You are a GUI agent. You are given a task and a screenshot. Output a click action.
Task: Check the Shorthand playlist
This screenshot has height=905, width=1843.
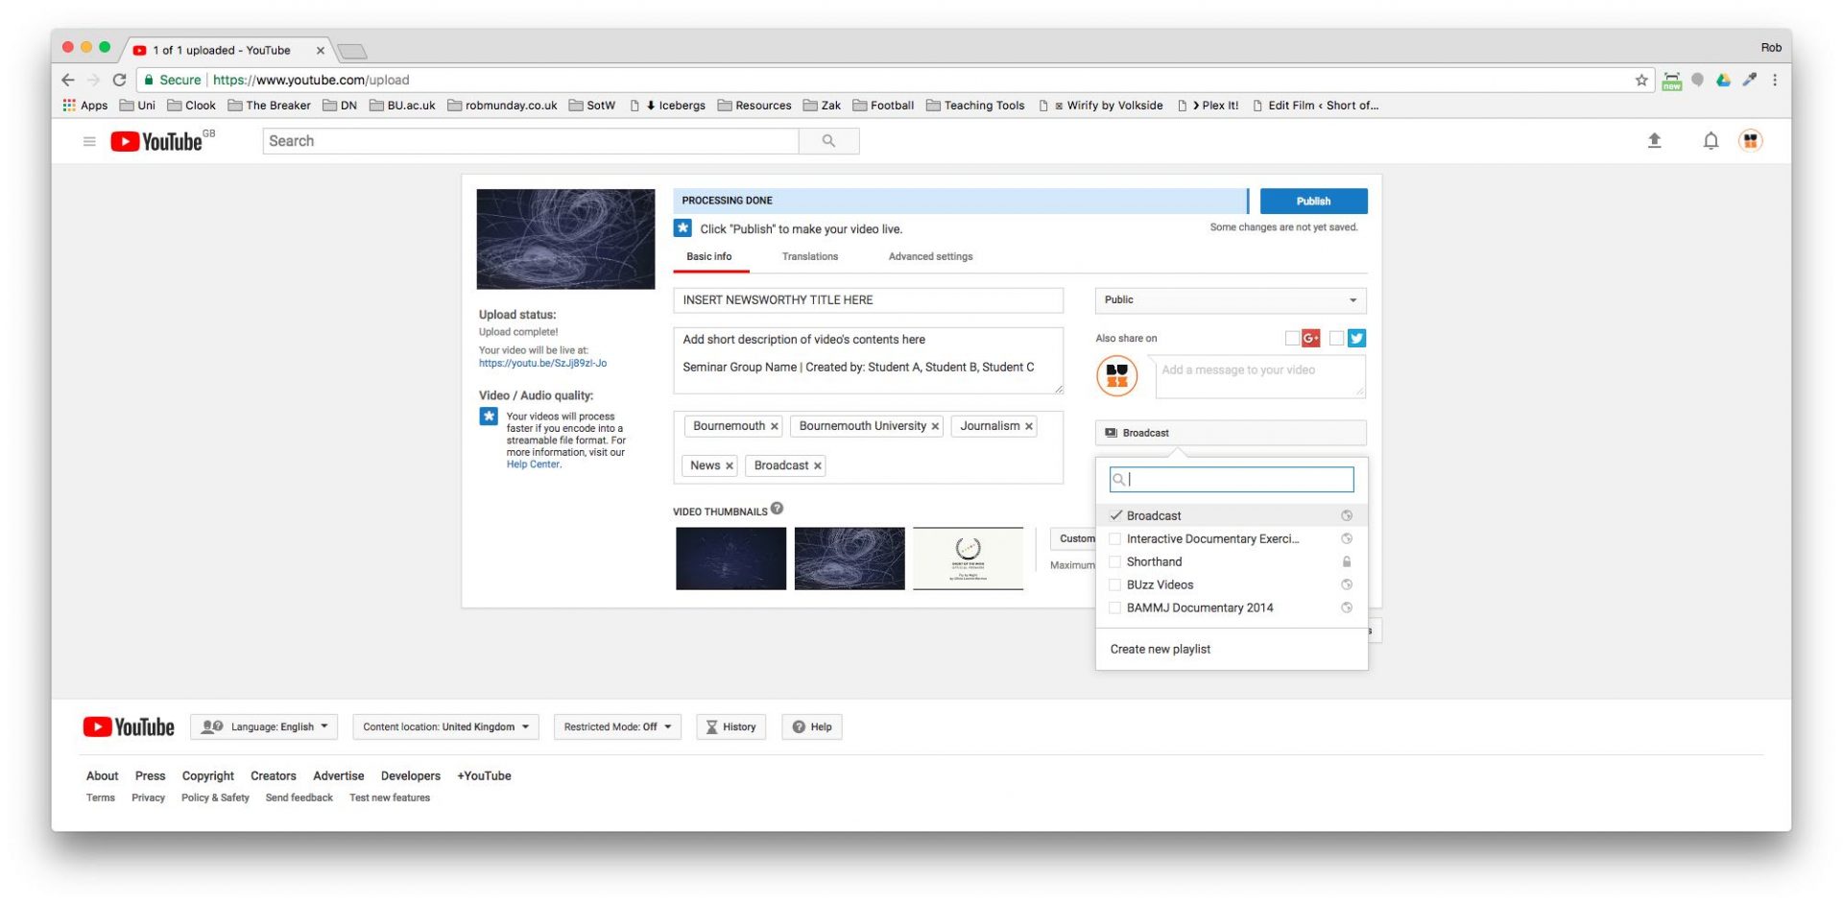[1114, 561]
